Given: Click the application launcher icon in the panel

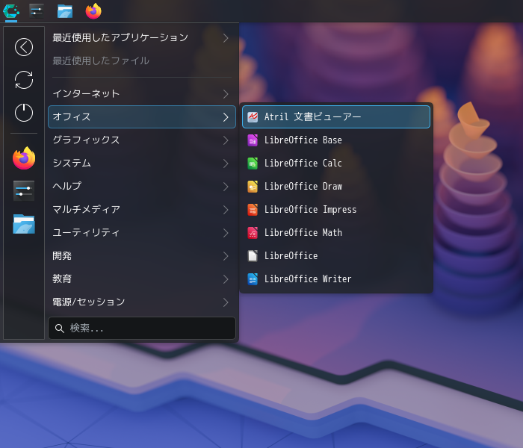Looking at the screenshot, I should click(11, 11).
